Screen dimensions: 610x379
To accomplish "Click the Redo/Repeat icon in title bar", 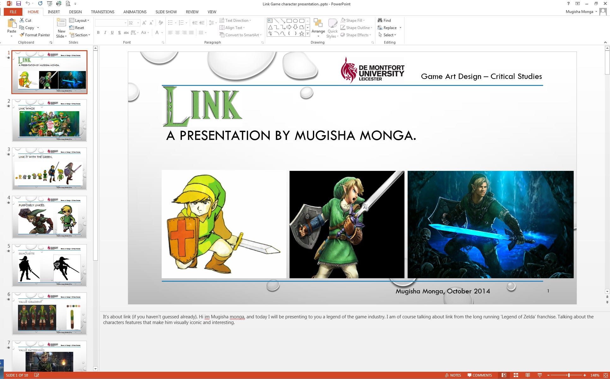I will [40, 4].
